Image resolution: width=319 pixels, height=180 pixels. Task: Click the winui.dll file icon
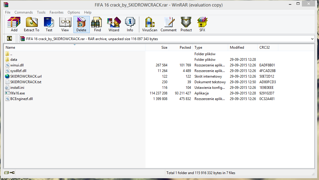tap(7, 65)
